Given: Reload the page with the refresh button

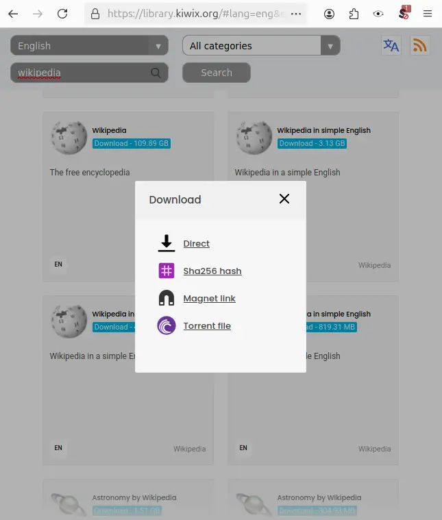Looking at the screenshot, I should tap(62, 14).
